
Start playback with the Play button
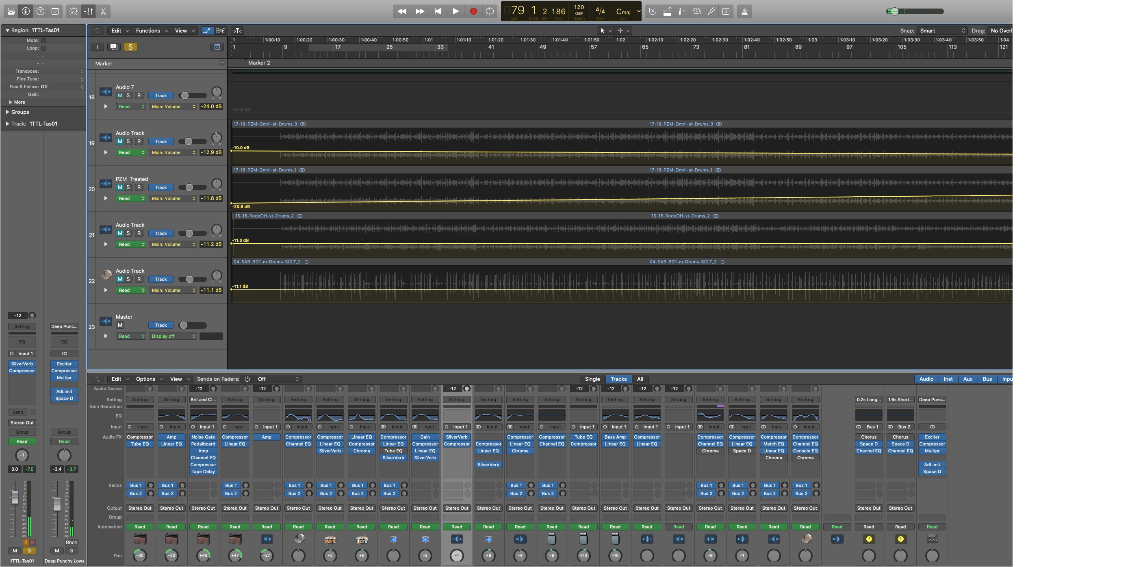(x=455, y=11)
